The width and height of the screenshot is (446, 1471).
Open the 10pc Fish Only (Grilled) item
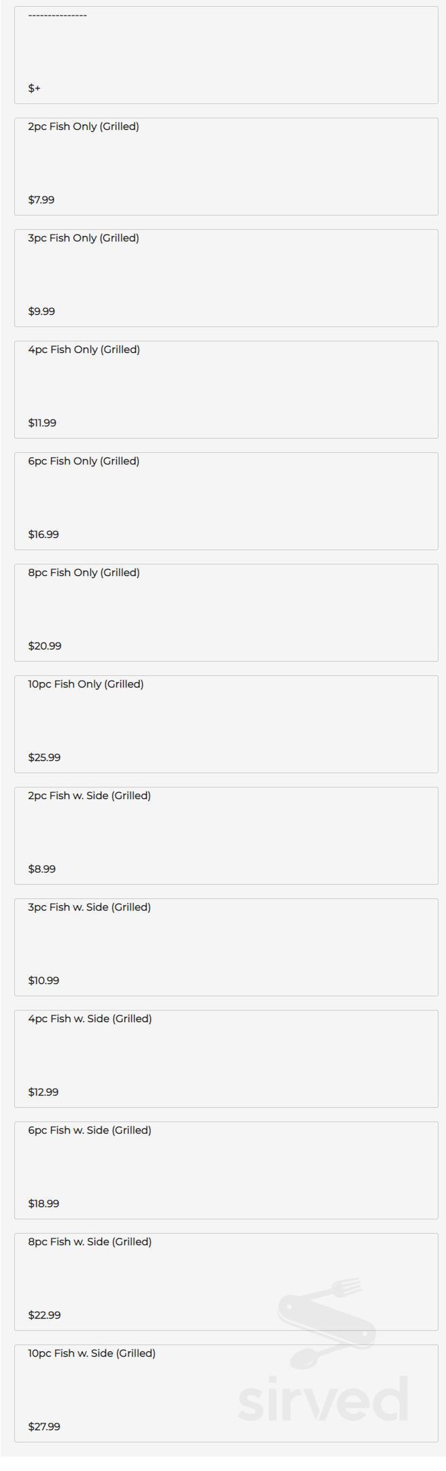(x=86, y=684)
